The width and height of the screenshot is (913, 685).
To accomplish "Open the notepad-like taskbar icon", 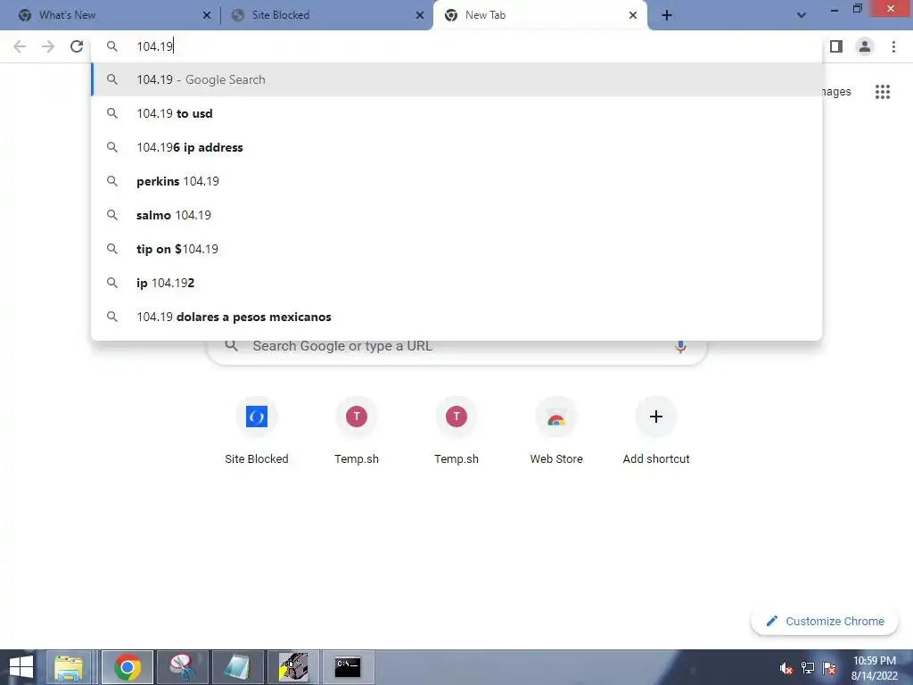I will [x=237, y=667].
